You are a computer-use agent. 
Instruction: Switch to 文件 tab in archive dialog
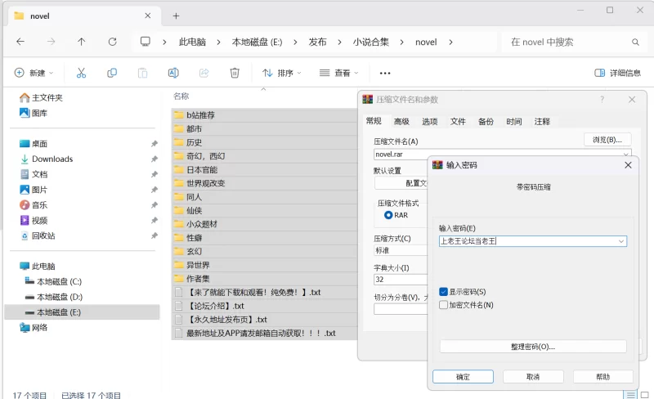(x=458, y=122)
